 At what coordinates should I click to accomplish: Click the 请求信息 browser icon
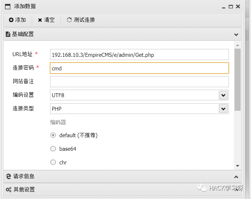pyautogui.click(x=9, y=176)
